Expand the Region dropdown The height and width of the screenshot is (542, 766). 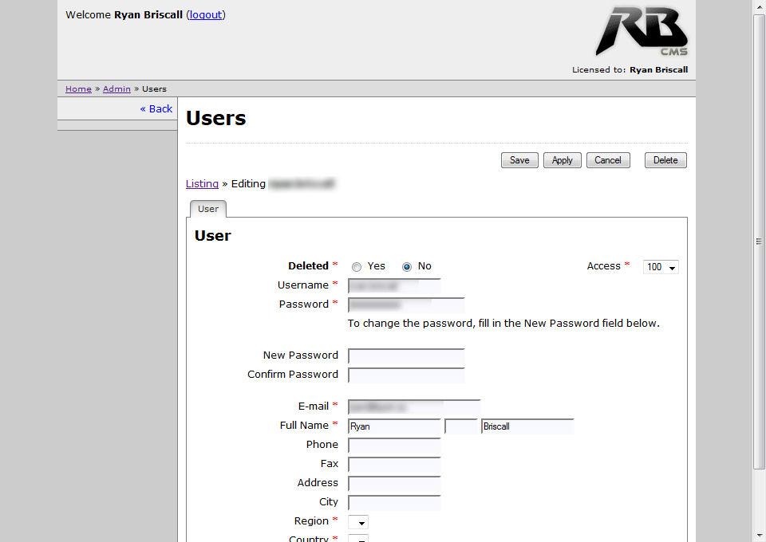(x=358, y=522)
